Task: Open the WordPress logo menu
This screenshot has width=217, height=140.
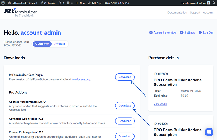Action: coord(3,3)
